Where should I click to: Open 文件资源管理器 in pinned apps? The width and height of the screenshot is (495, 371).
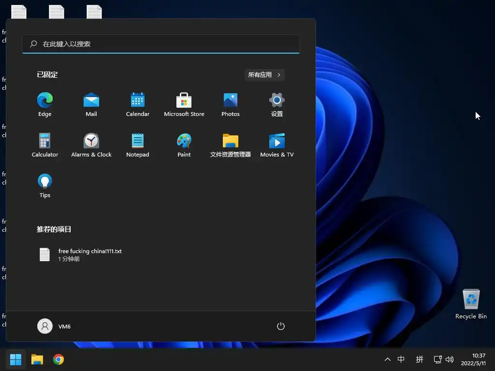click(231, 145)
